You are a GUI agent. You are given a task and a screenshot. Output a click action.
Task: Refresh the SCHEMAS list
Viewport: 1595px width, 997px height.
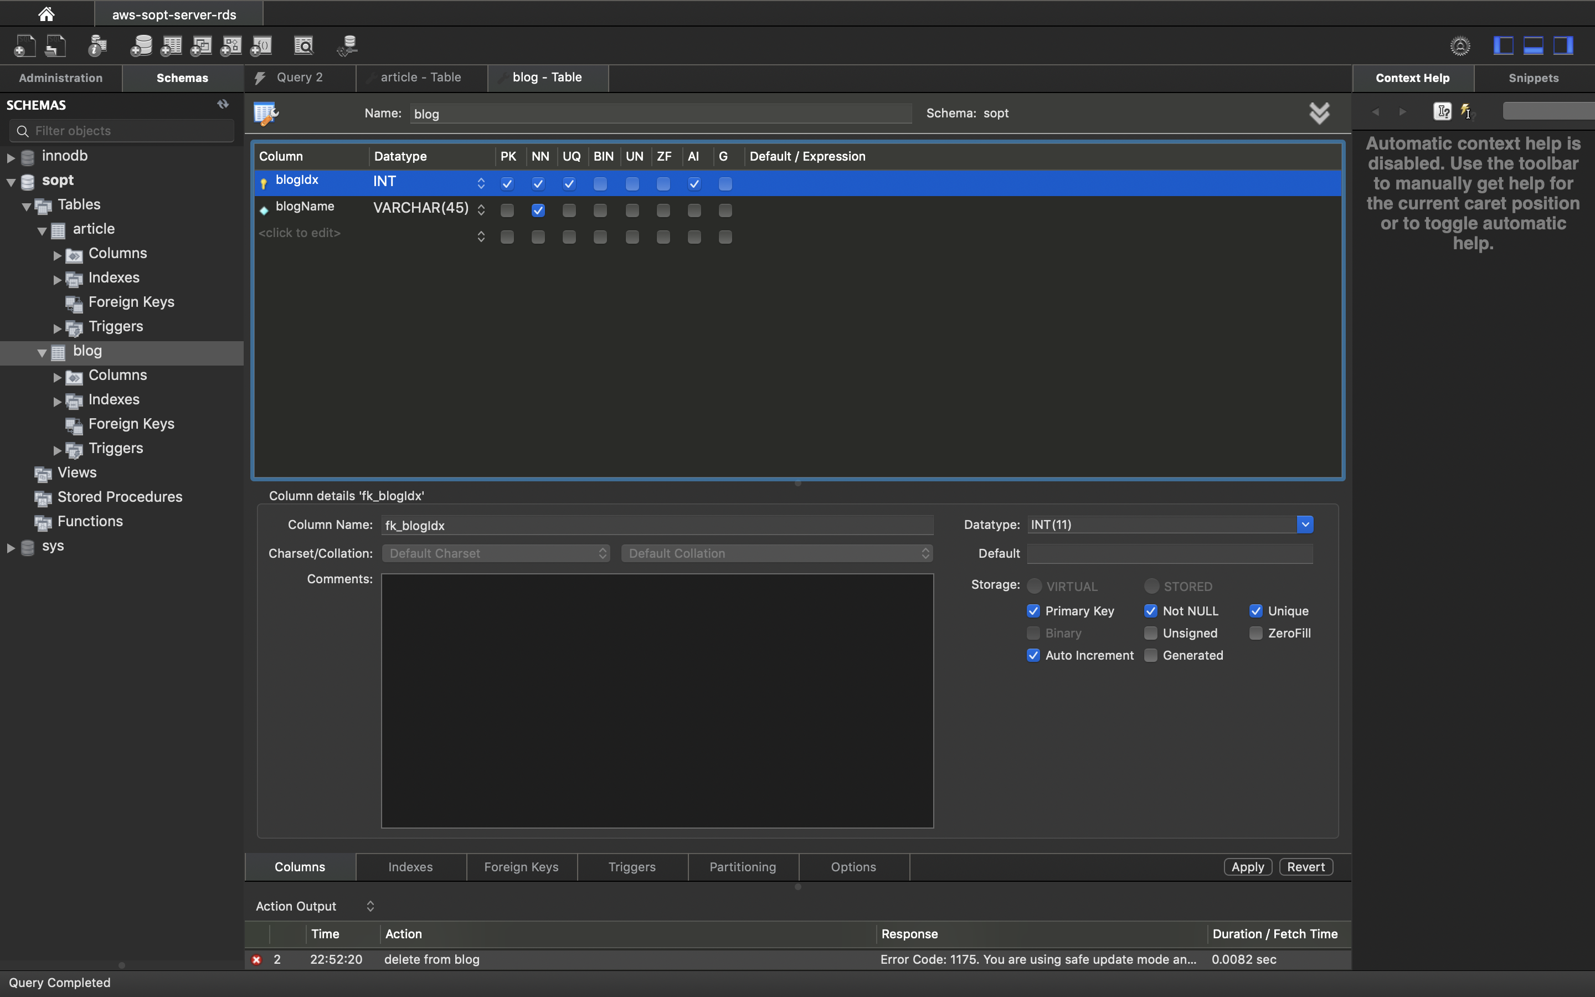click(x=223, y=104)
